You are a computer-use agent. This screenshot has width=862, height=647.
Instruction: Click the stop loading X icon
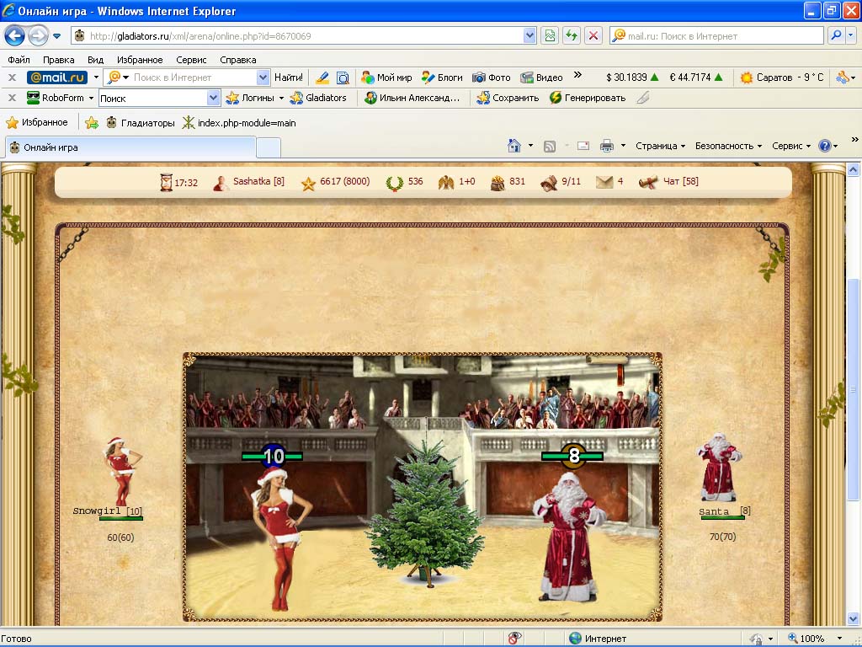tap(593, 36)
